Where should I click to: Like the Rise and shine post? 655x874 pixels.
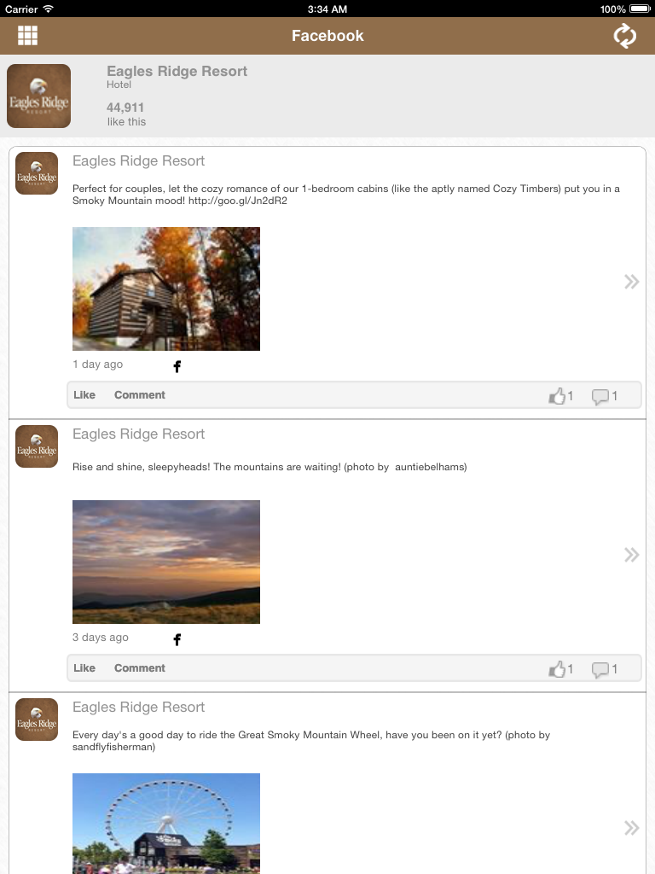pos(84,667)
